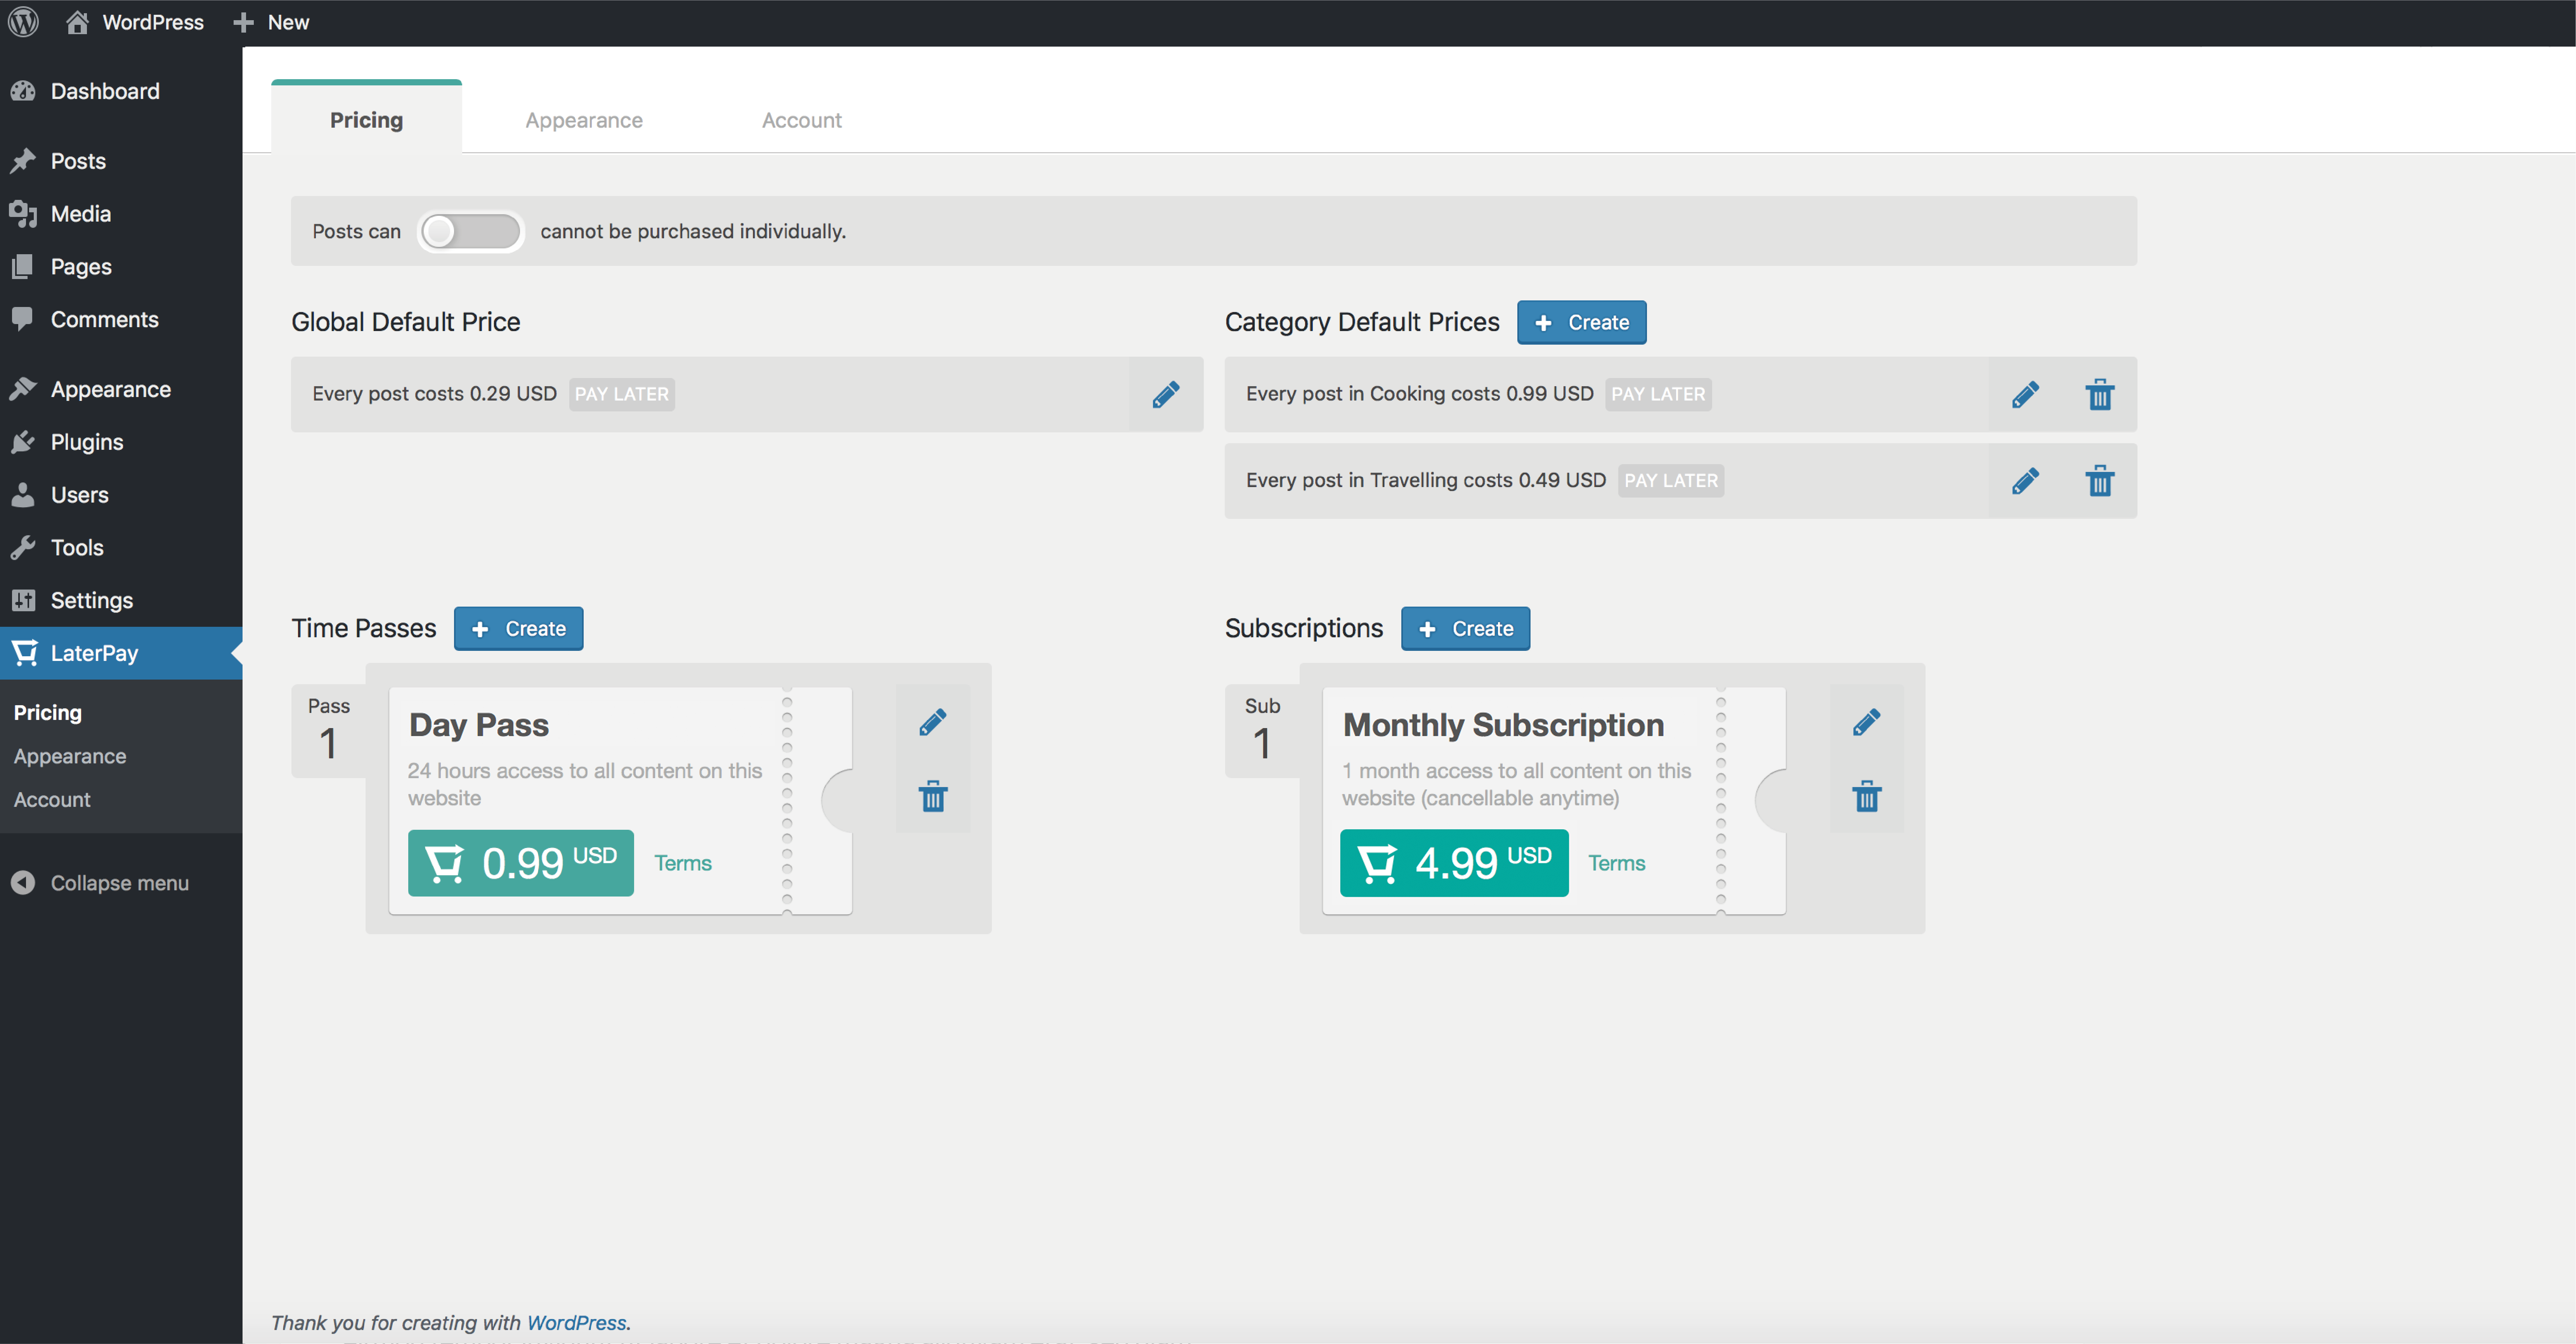Edit the Monthly Subscription with the pencil icon
The width and height of the screenshot is (2576, 1344).
1866,722
